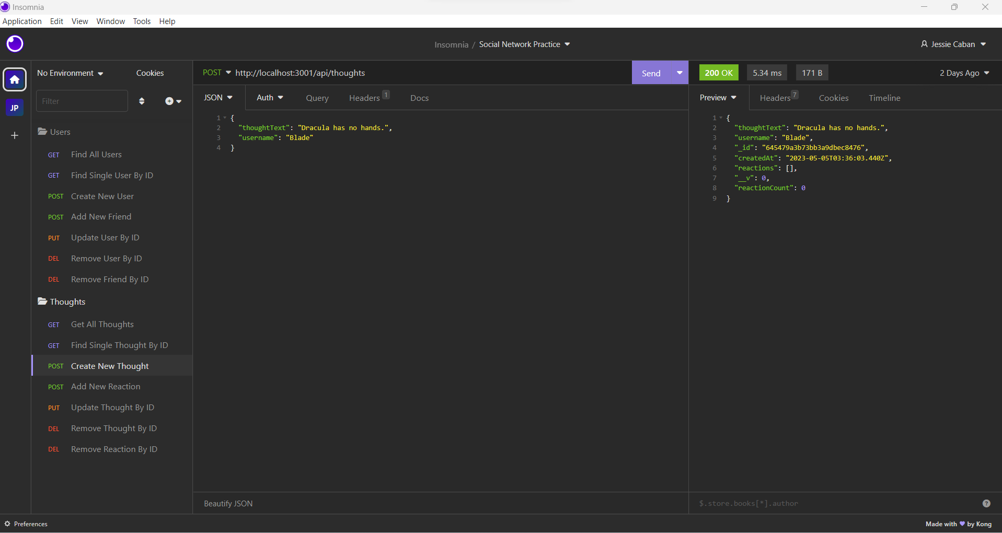This screenshot has height=533, width=1002.
Task: Open the Social Network Practice project dropdown
Action: (524, 44)
